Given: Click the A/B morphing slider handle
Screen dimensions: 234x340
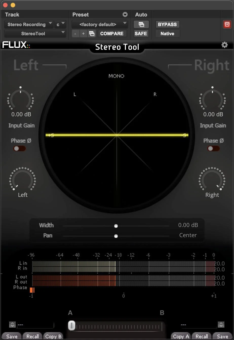Looking at the screenshot, I should pyautogui.click(x=72, y=325).
